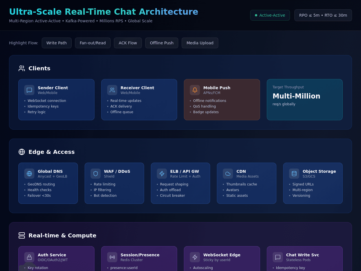Screen dimensions: 361x271
Task: Click the Auth Service card title
Action: pos(52,255)
